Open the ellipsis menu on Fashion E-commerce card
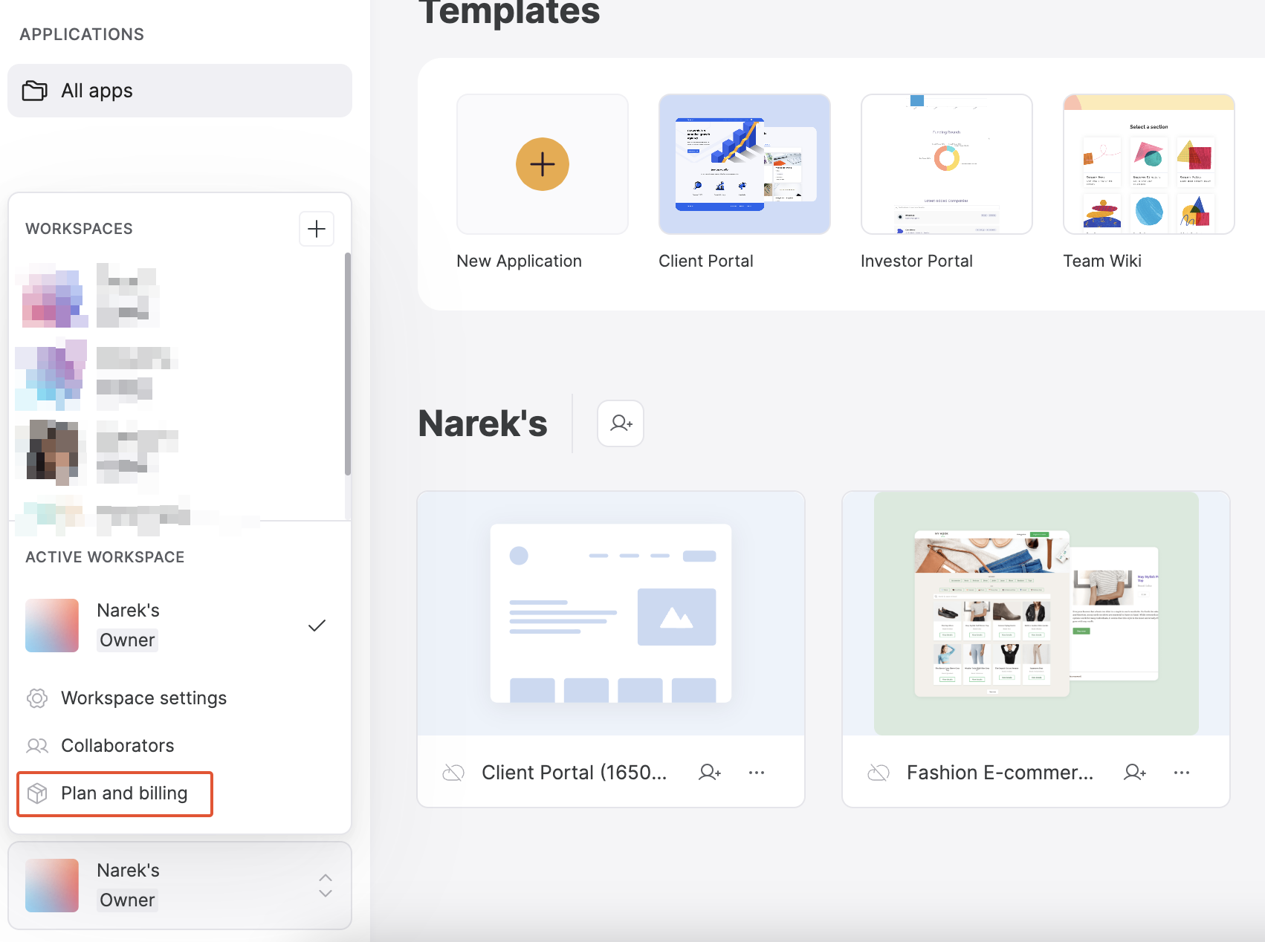Screen dimensions: 1265x942 (1182, 772)
